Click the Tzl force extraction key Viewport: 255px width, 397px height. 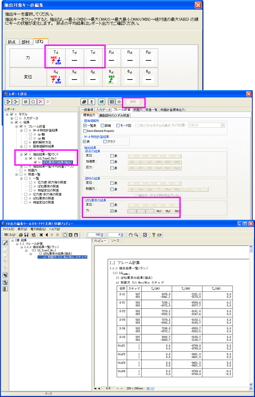pyautogui.click(x=93, y=60)
